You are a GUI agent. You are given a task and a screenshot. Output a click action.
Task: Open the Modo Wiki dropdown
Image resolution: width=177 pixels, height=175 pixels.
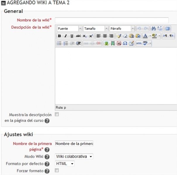(x=74, y=157)
